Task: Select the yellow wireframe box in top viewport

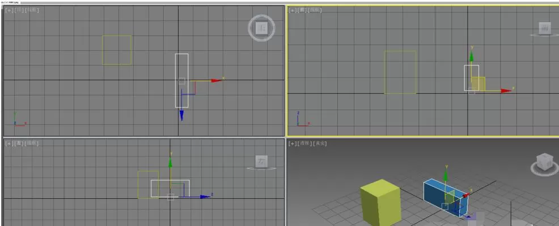Action: [x=117, y=50]
